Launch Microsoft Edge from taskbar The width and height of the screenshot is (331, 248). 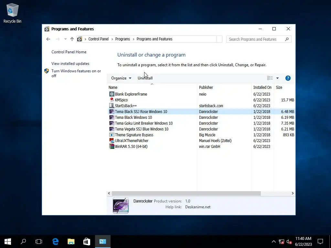(x=55, y=242)
